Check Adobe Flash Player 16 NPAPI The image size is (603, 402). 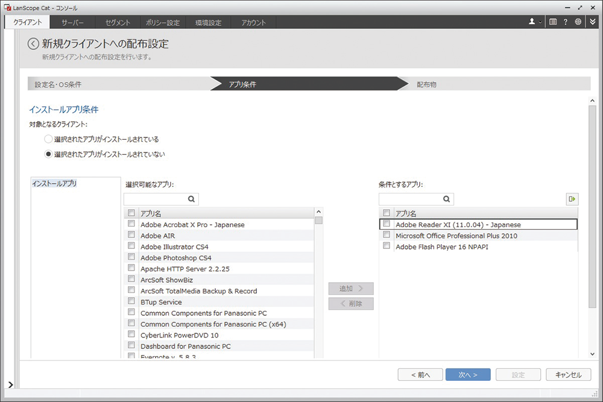pyautogui.click(x=387, y=246)
